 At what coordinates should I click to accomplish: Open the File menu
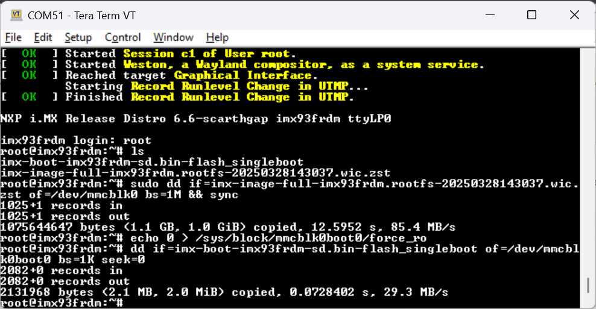click(x=13, y=37)
